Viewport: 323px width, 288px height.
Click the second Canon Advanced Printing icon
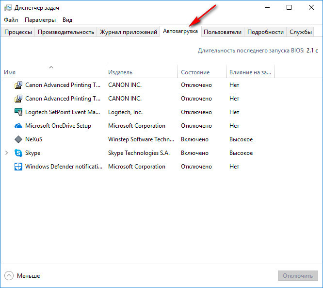pos(18,99)
